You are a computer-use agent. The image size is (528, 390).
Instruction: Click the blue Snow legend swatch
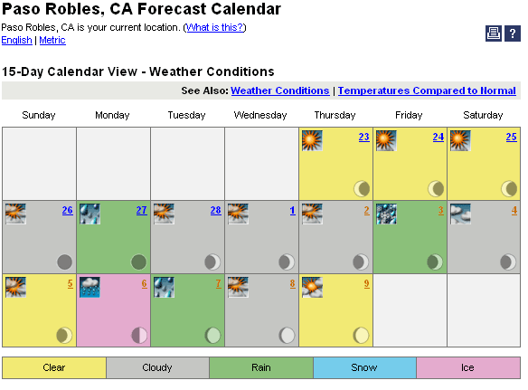(364, 367)
